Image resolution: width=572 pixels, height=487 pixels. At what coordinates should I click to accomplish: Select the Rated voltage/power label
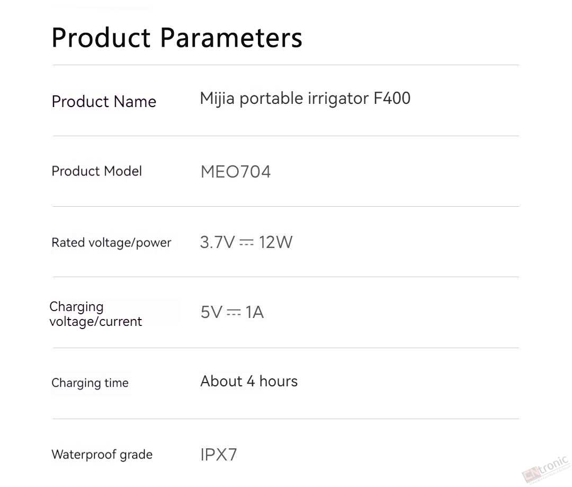point(111,243)
